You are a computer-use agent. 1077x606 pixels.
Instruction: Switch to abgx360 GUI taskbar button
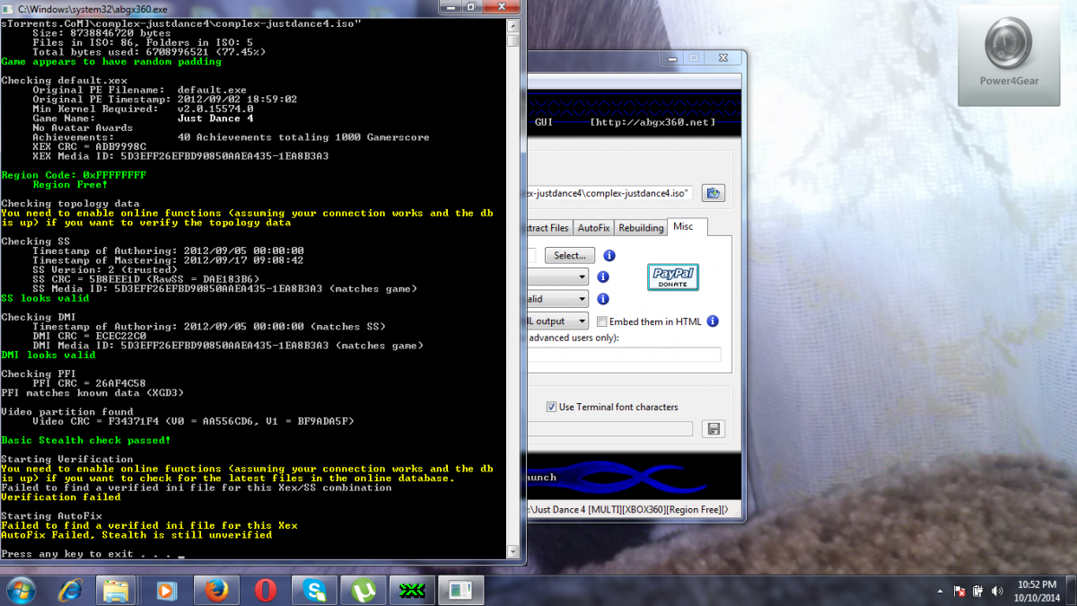tap(412, 590)
